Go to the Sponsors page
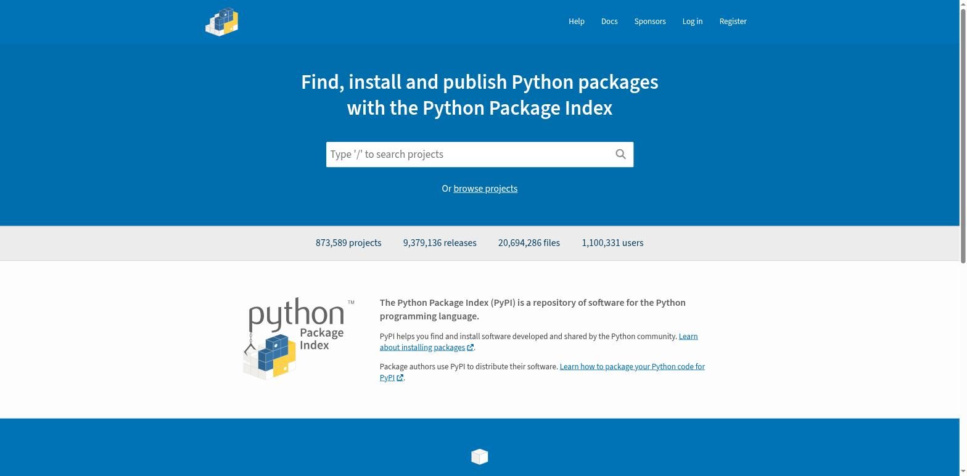This screenshot has width=967, height=476. pos(650,22)
